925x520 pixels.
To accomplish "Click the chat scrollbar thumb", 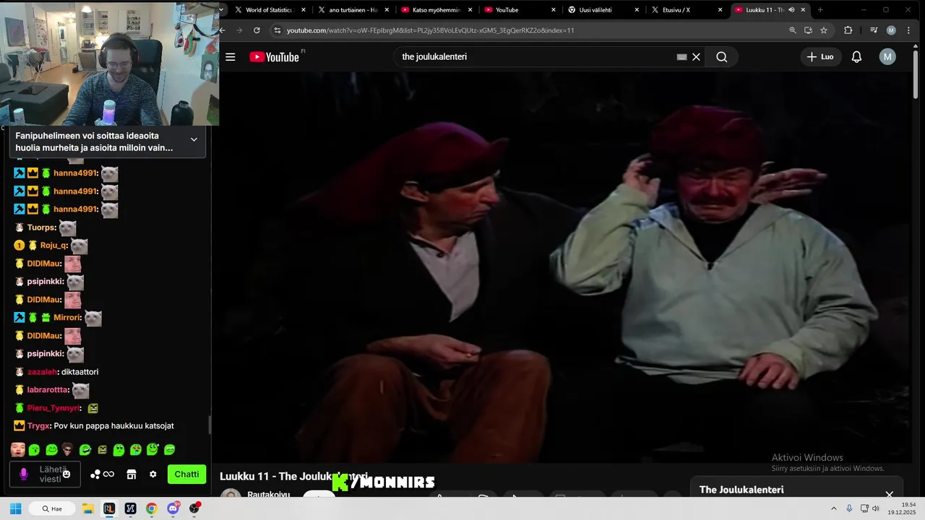I will tap(210, 425).
